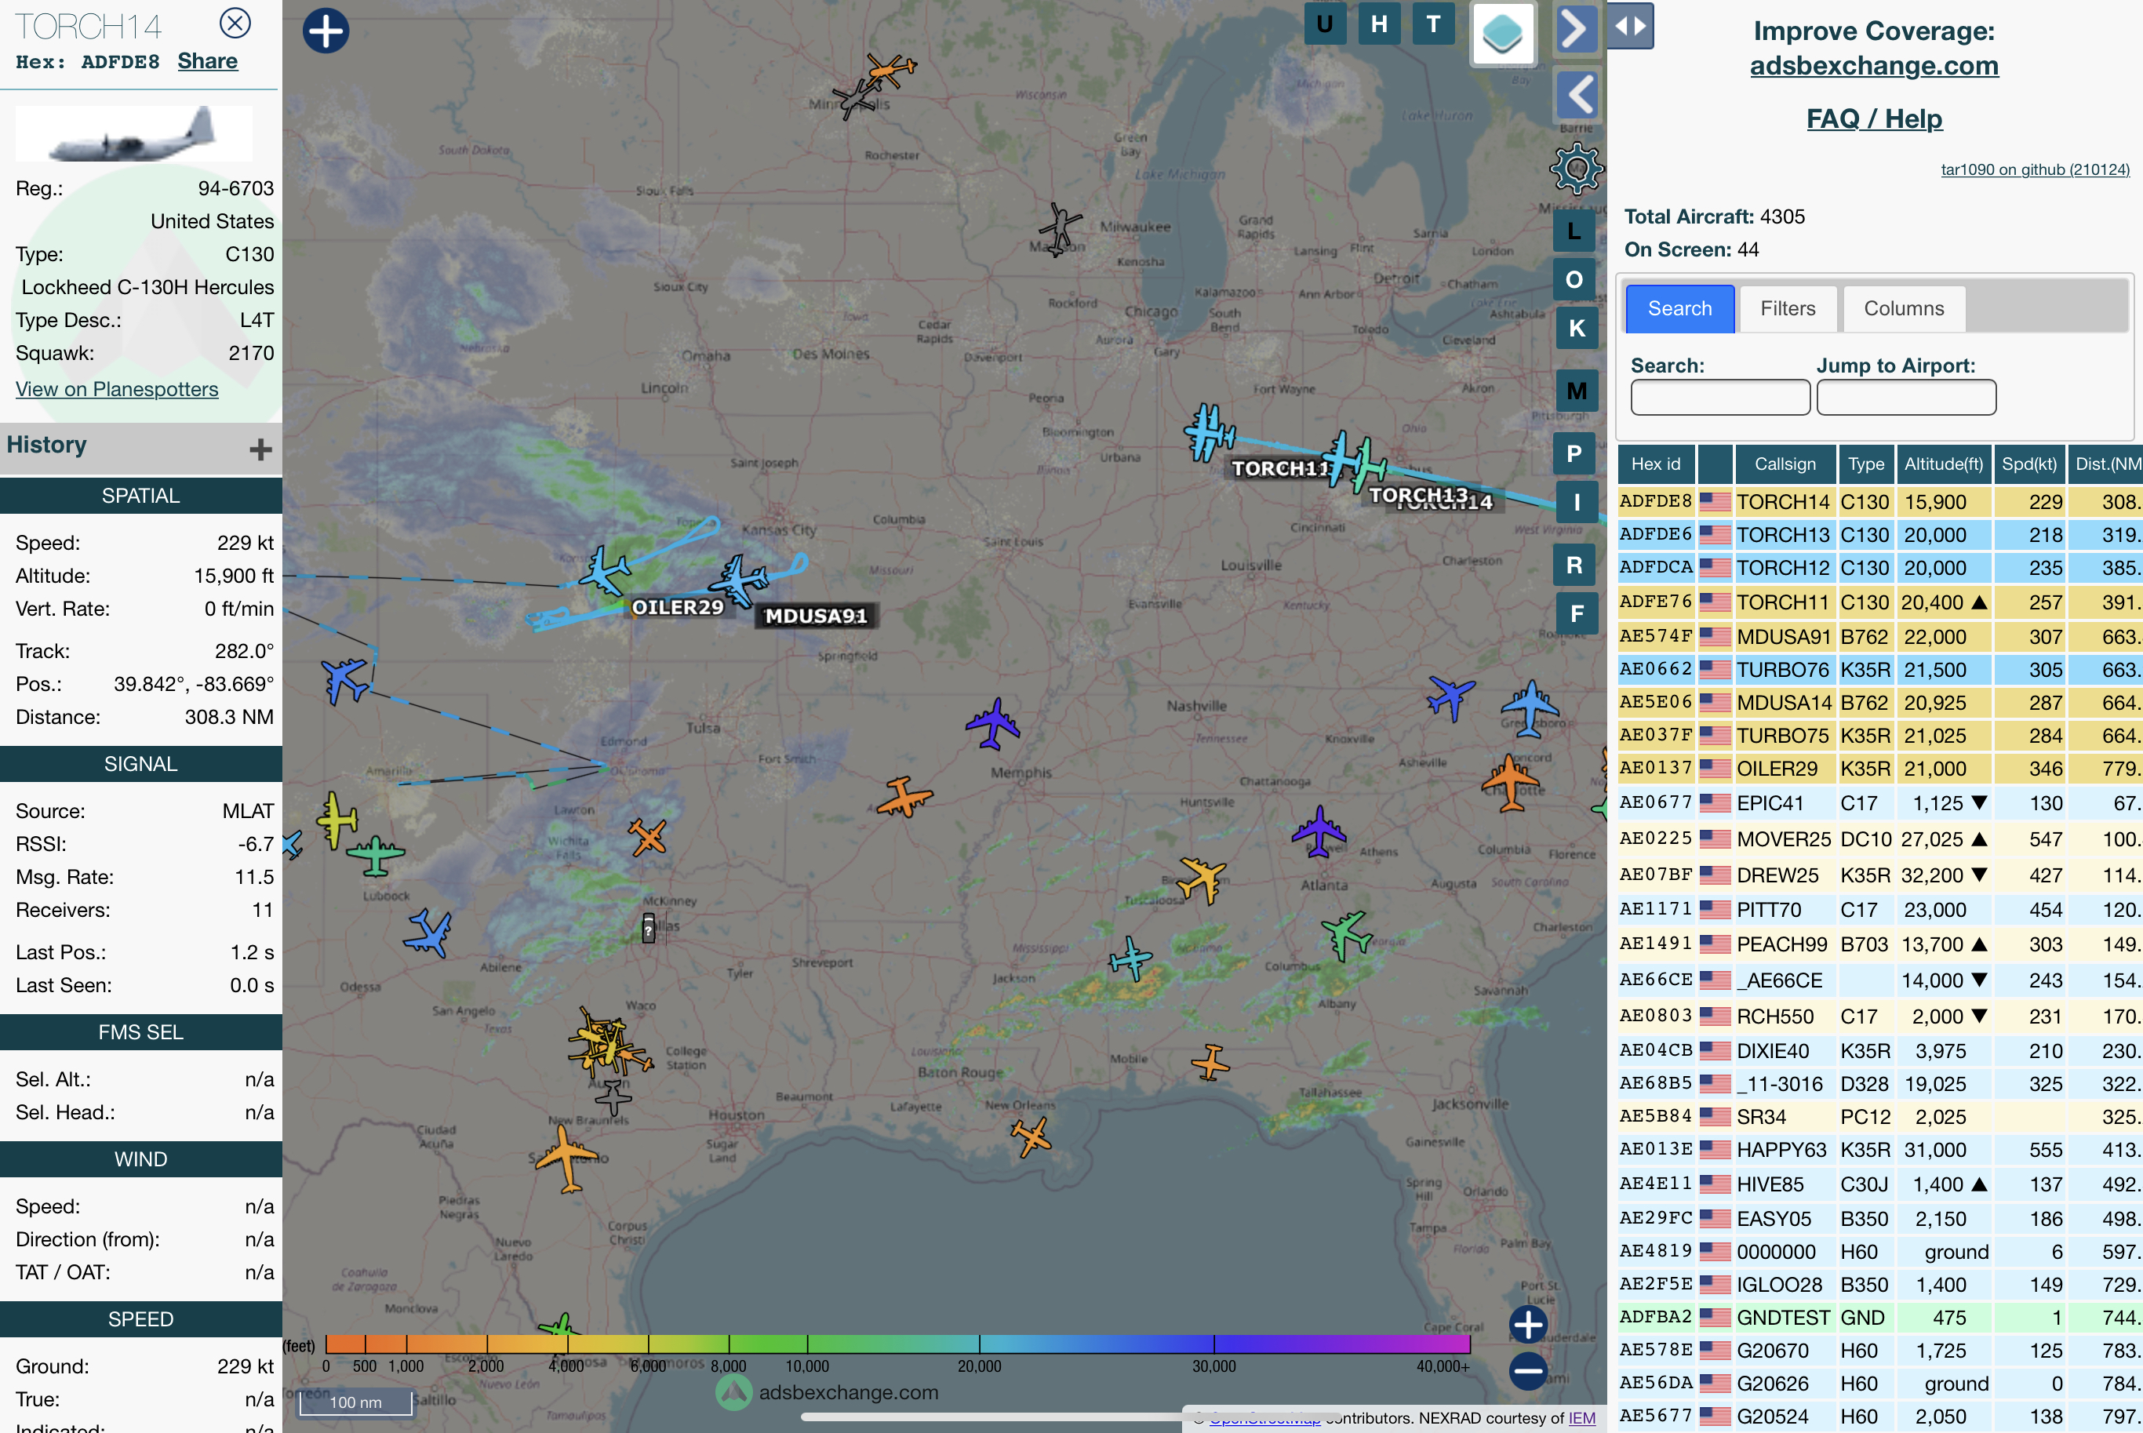The height and width of the screenshot is (1433, 2143).
Task: Sort table by Altitude(ft) column
Action: coord(1944,464)
